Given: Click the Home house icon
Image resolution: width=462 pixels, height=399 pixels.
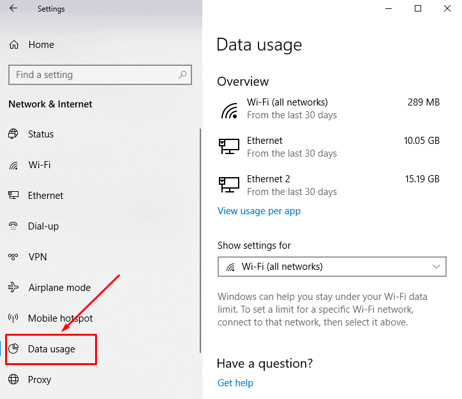Looking at the screenshot, I should (14, 45).
